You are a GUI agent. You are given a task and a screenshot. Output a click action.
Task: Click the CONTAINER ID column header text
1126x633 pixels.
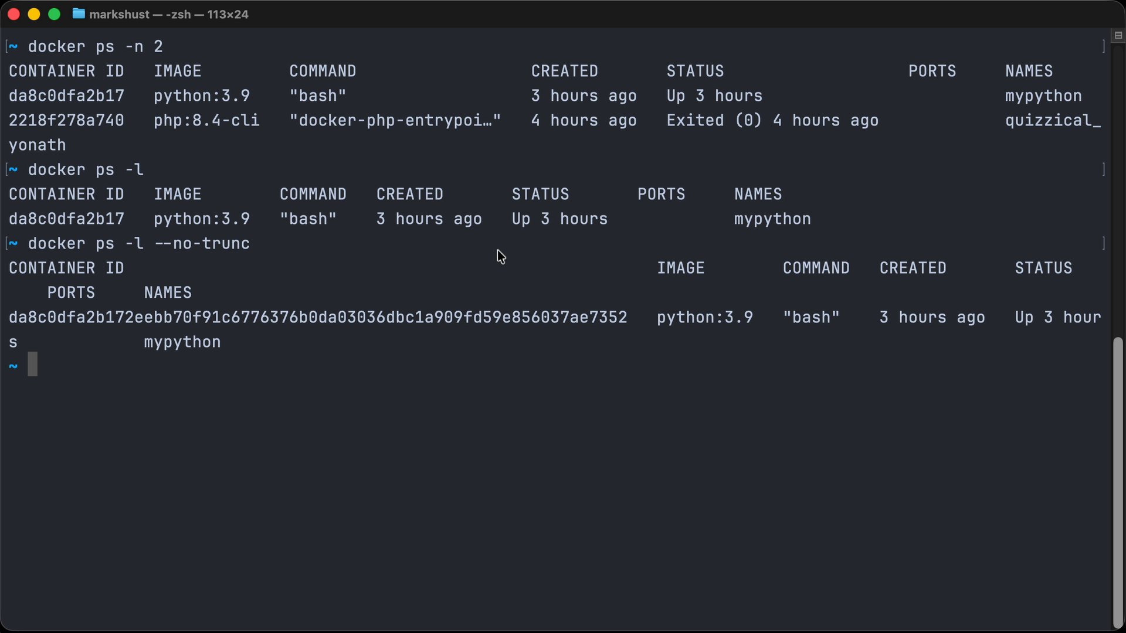click(66, 71)
